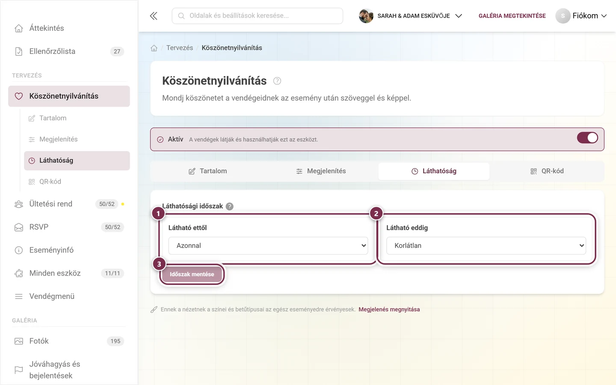Viewport: 616px width, 385px height.
Task: Toggle the Aktív switch off
Action: pos(587,138)
